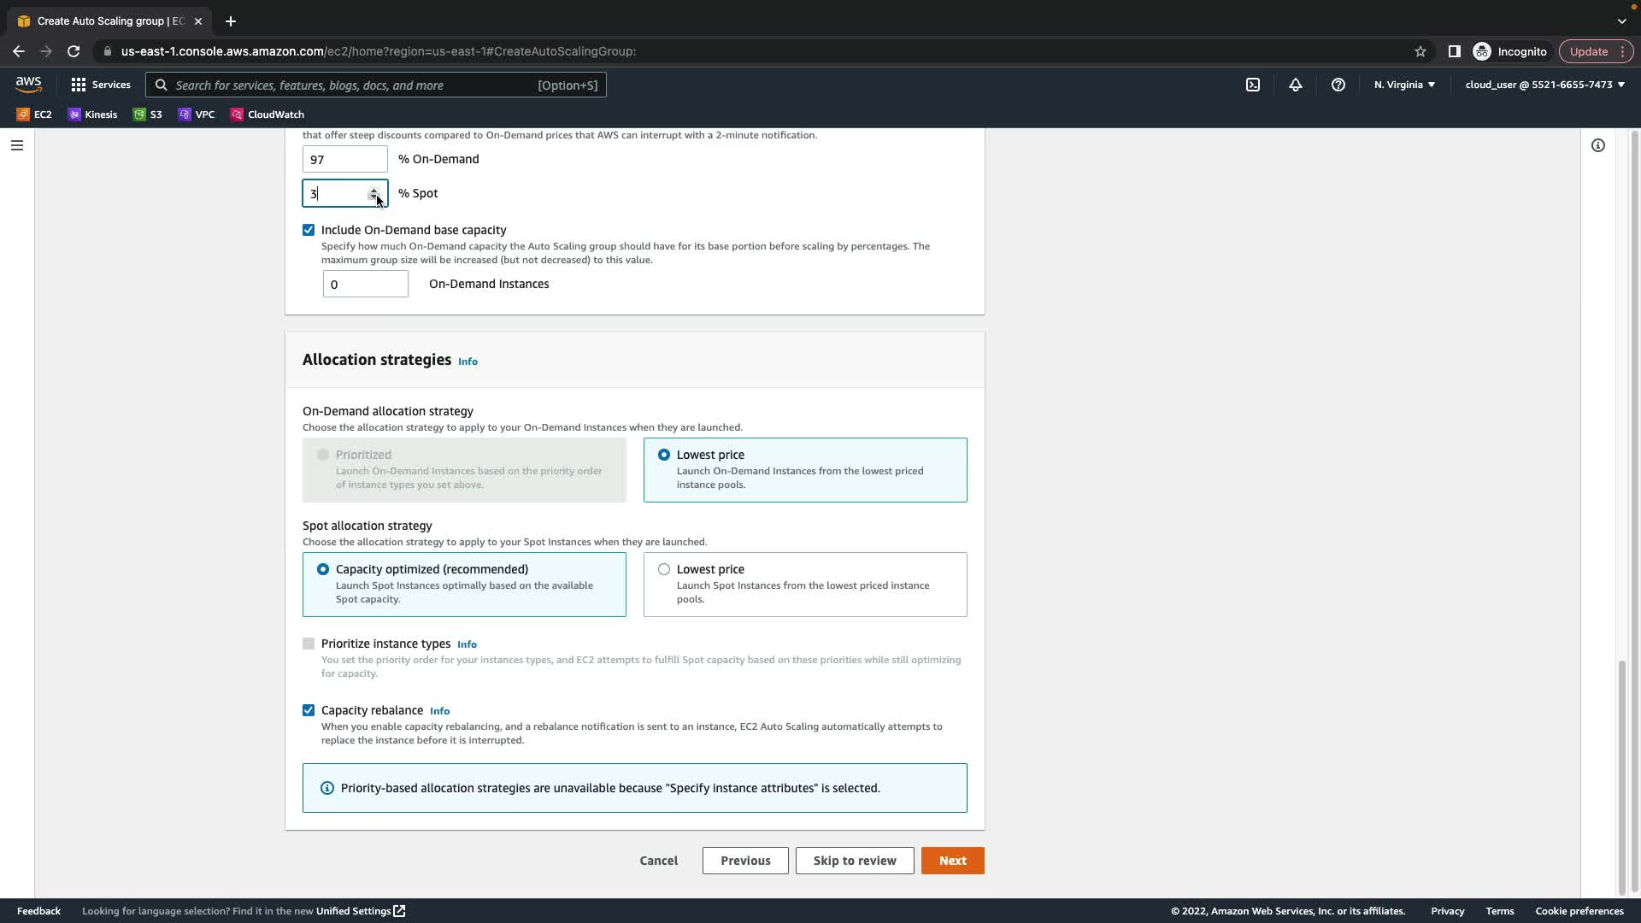1641x923 pixels.
Task: Click the Skip to review button
Action: tap(854, 861)
